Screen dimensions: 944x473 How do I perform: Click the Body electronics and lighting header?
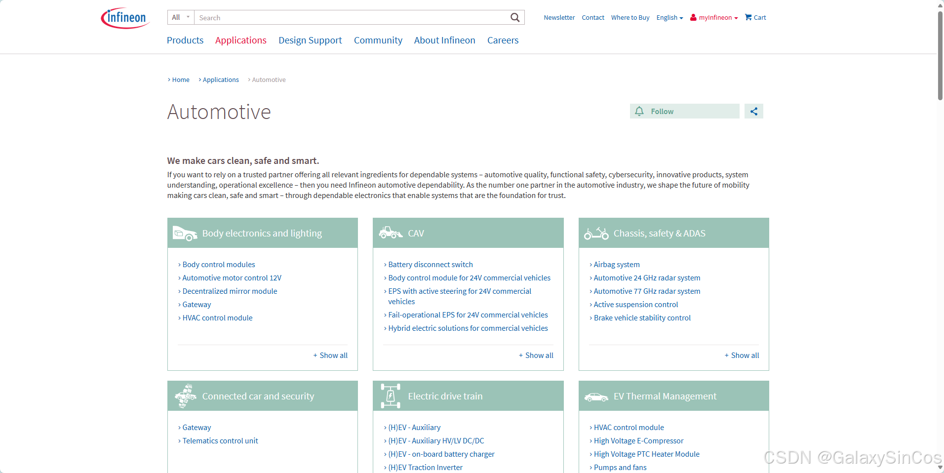click(x=262, y=233)
